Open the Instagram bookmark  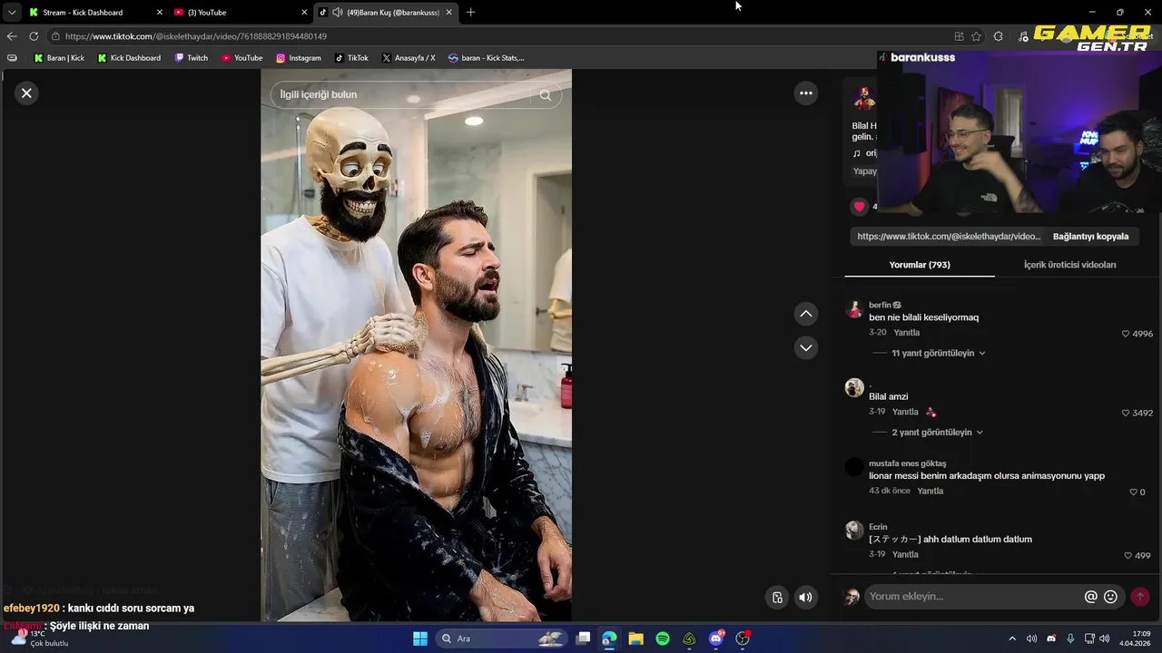(299, 58)
